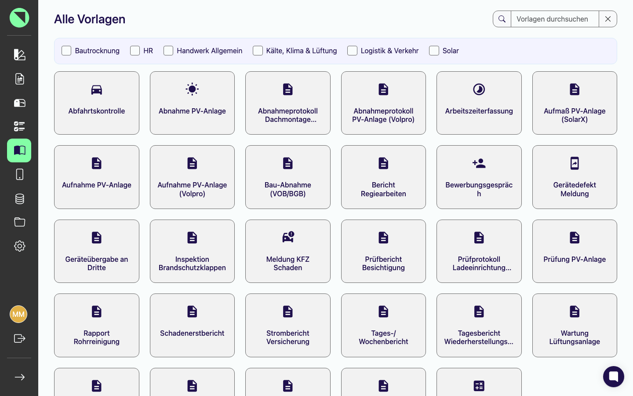Click the sun icon on Abnahme PV-Anlage
Viewport: 633px width, 396px height.
192,89
